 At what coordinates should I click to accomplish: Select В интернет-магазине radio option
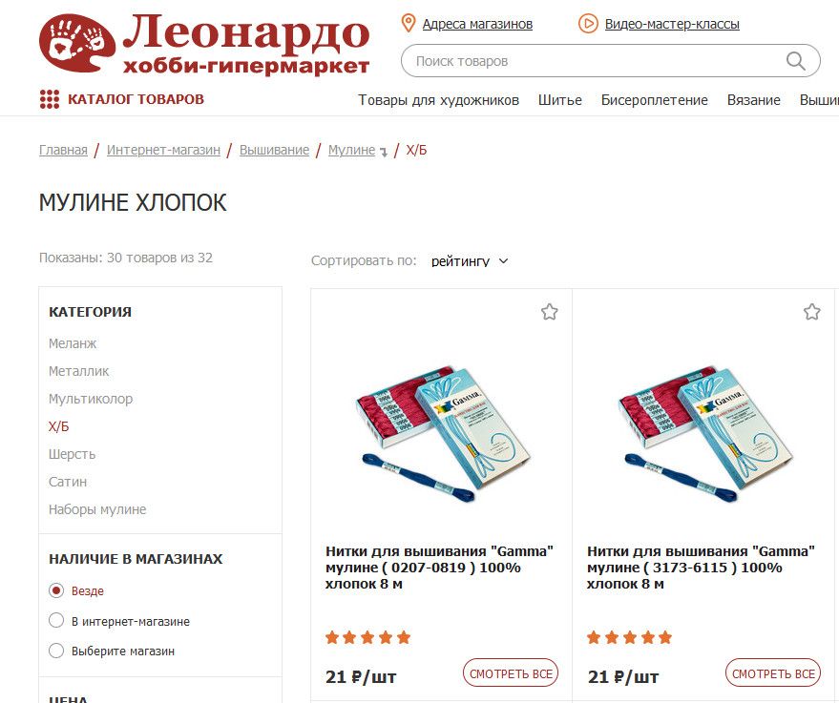tap(56, 621)
